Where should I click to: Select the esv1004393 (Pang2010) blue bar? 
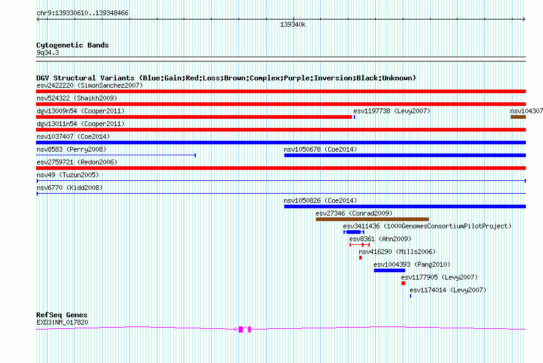[x=389, y=270]
